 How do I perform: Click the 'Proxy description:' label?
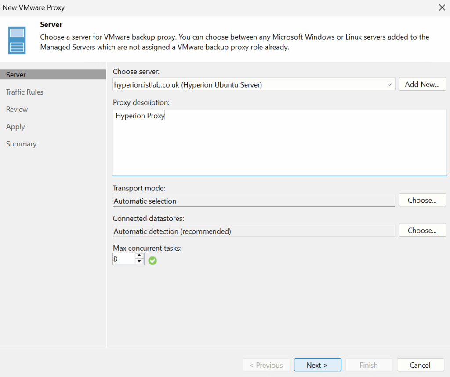click(141, 102)
